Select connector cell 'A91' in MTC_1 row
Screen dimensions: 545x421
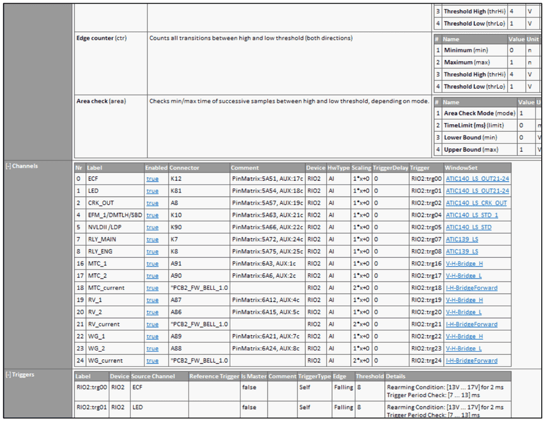[x=199, y=263]
